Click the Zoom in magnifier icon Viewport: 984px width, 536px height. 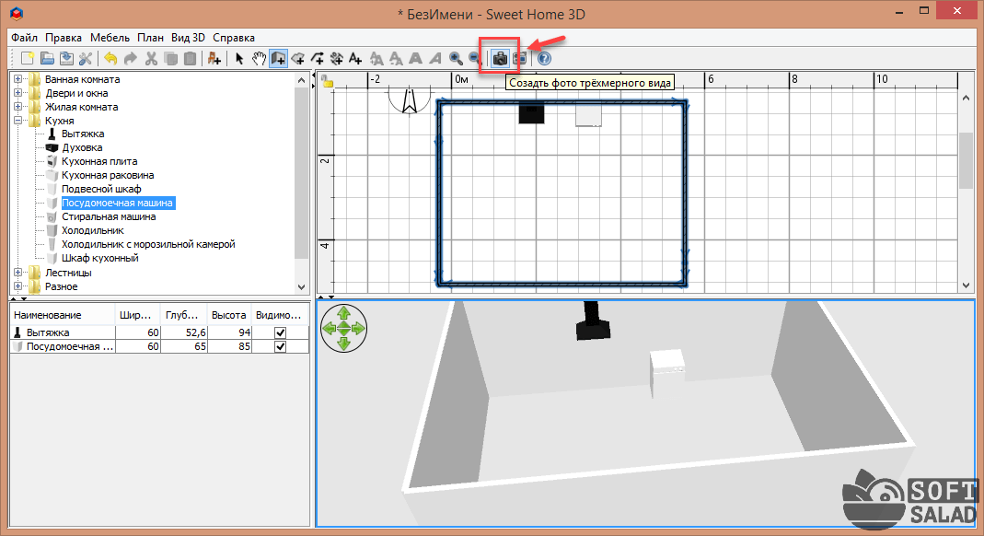click(x=456, y=58)
